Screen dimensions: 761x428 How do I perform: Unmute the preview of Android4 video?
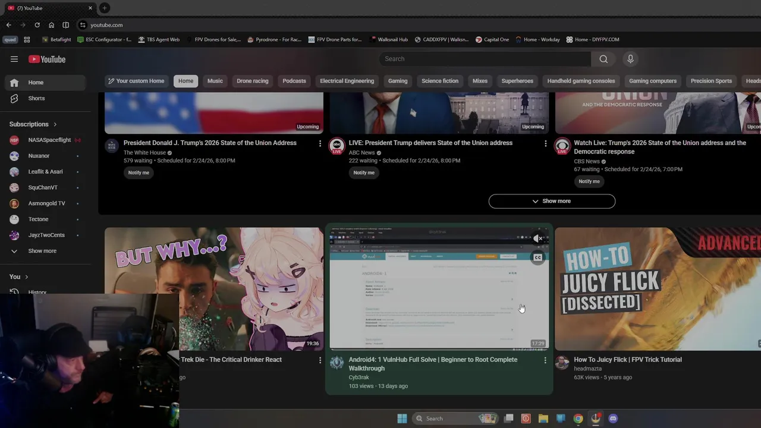(x=537, y=238)
